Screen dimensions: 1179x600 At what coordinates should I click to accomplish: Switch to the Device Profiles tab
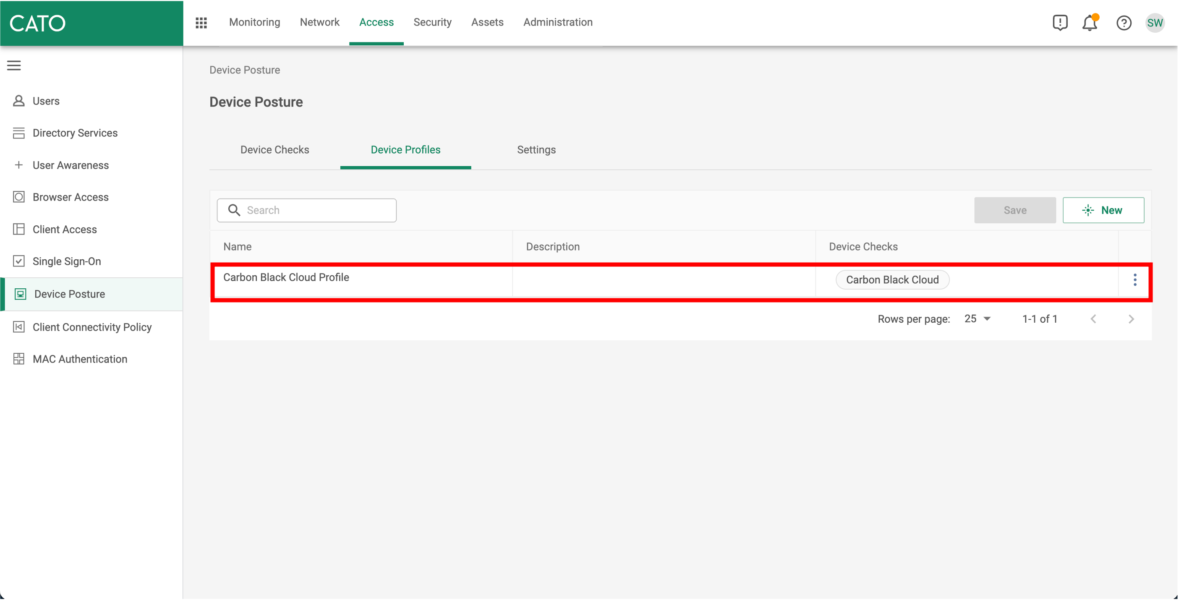[x=405, y=150]
